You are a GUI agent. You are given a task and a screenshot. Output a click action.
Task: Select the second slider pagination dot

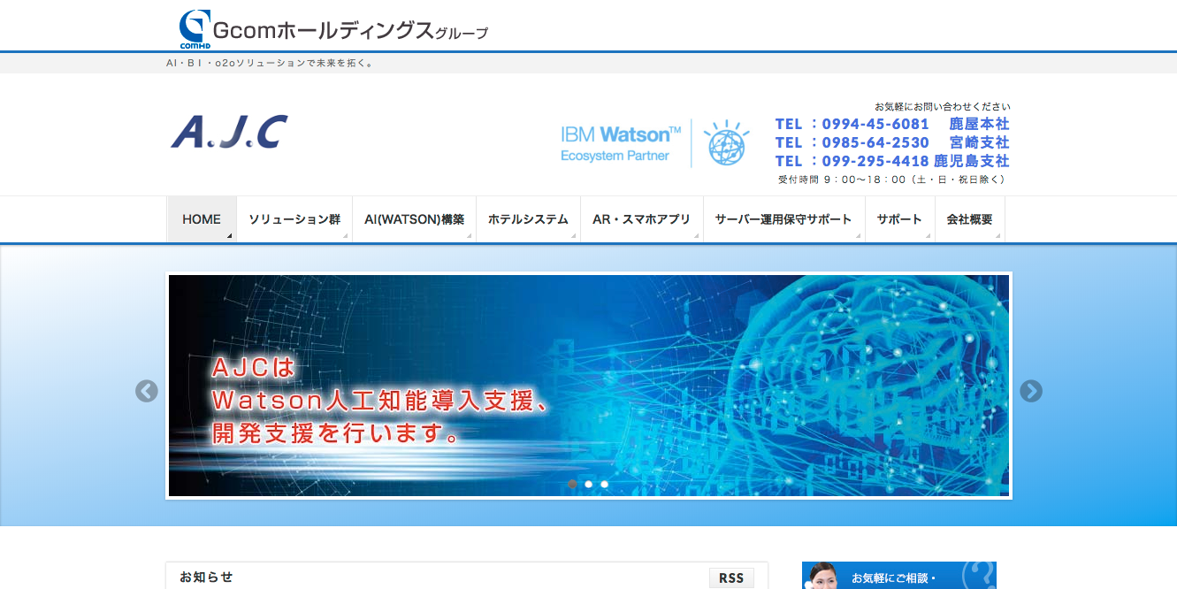588,484
